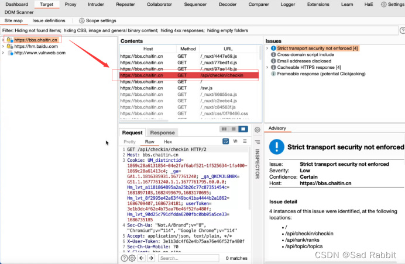Click Email addresses disclosed info icon
The image size is (405, 264).
point(273,61)
